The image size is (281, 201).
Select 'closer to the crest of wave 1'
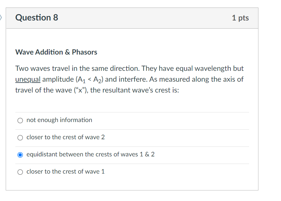[20, 172]
